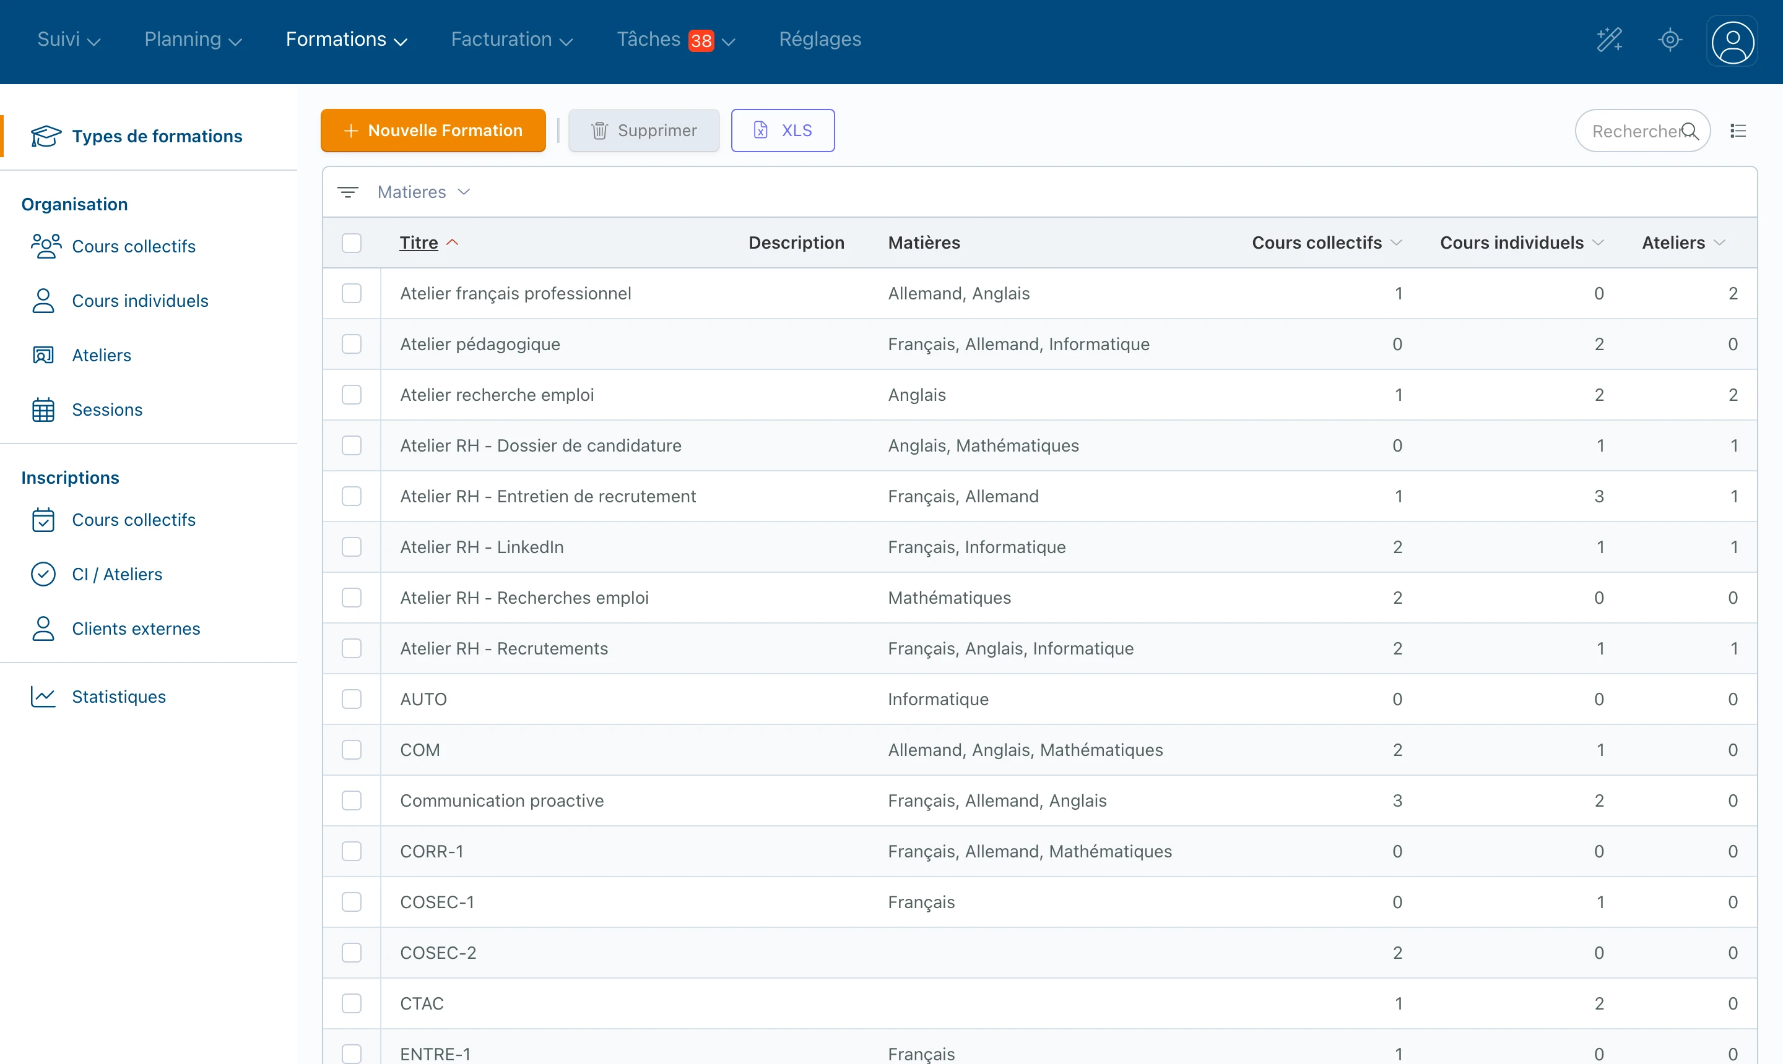Select the COSEC-1 row checkbox

tap(352, 902)
